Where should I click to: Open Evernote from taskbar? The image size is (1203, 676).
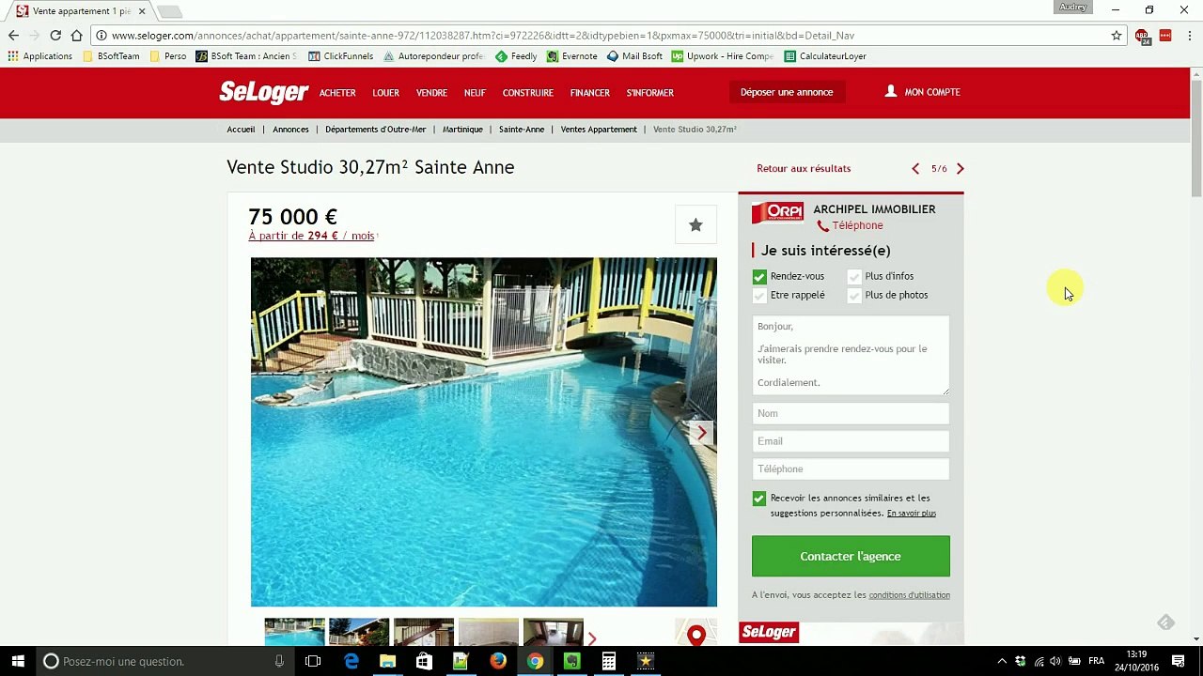[571, 661]
